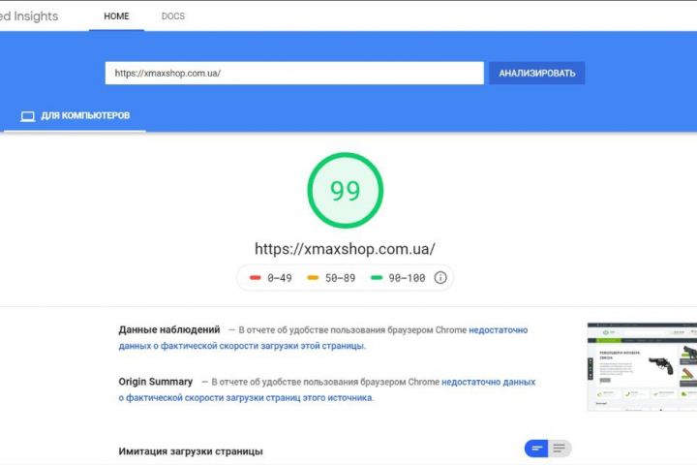Select the ДЛЯ КОМПЬЮТЕРОВ tab

(85, 116)
